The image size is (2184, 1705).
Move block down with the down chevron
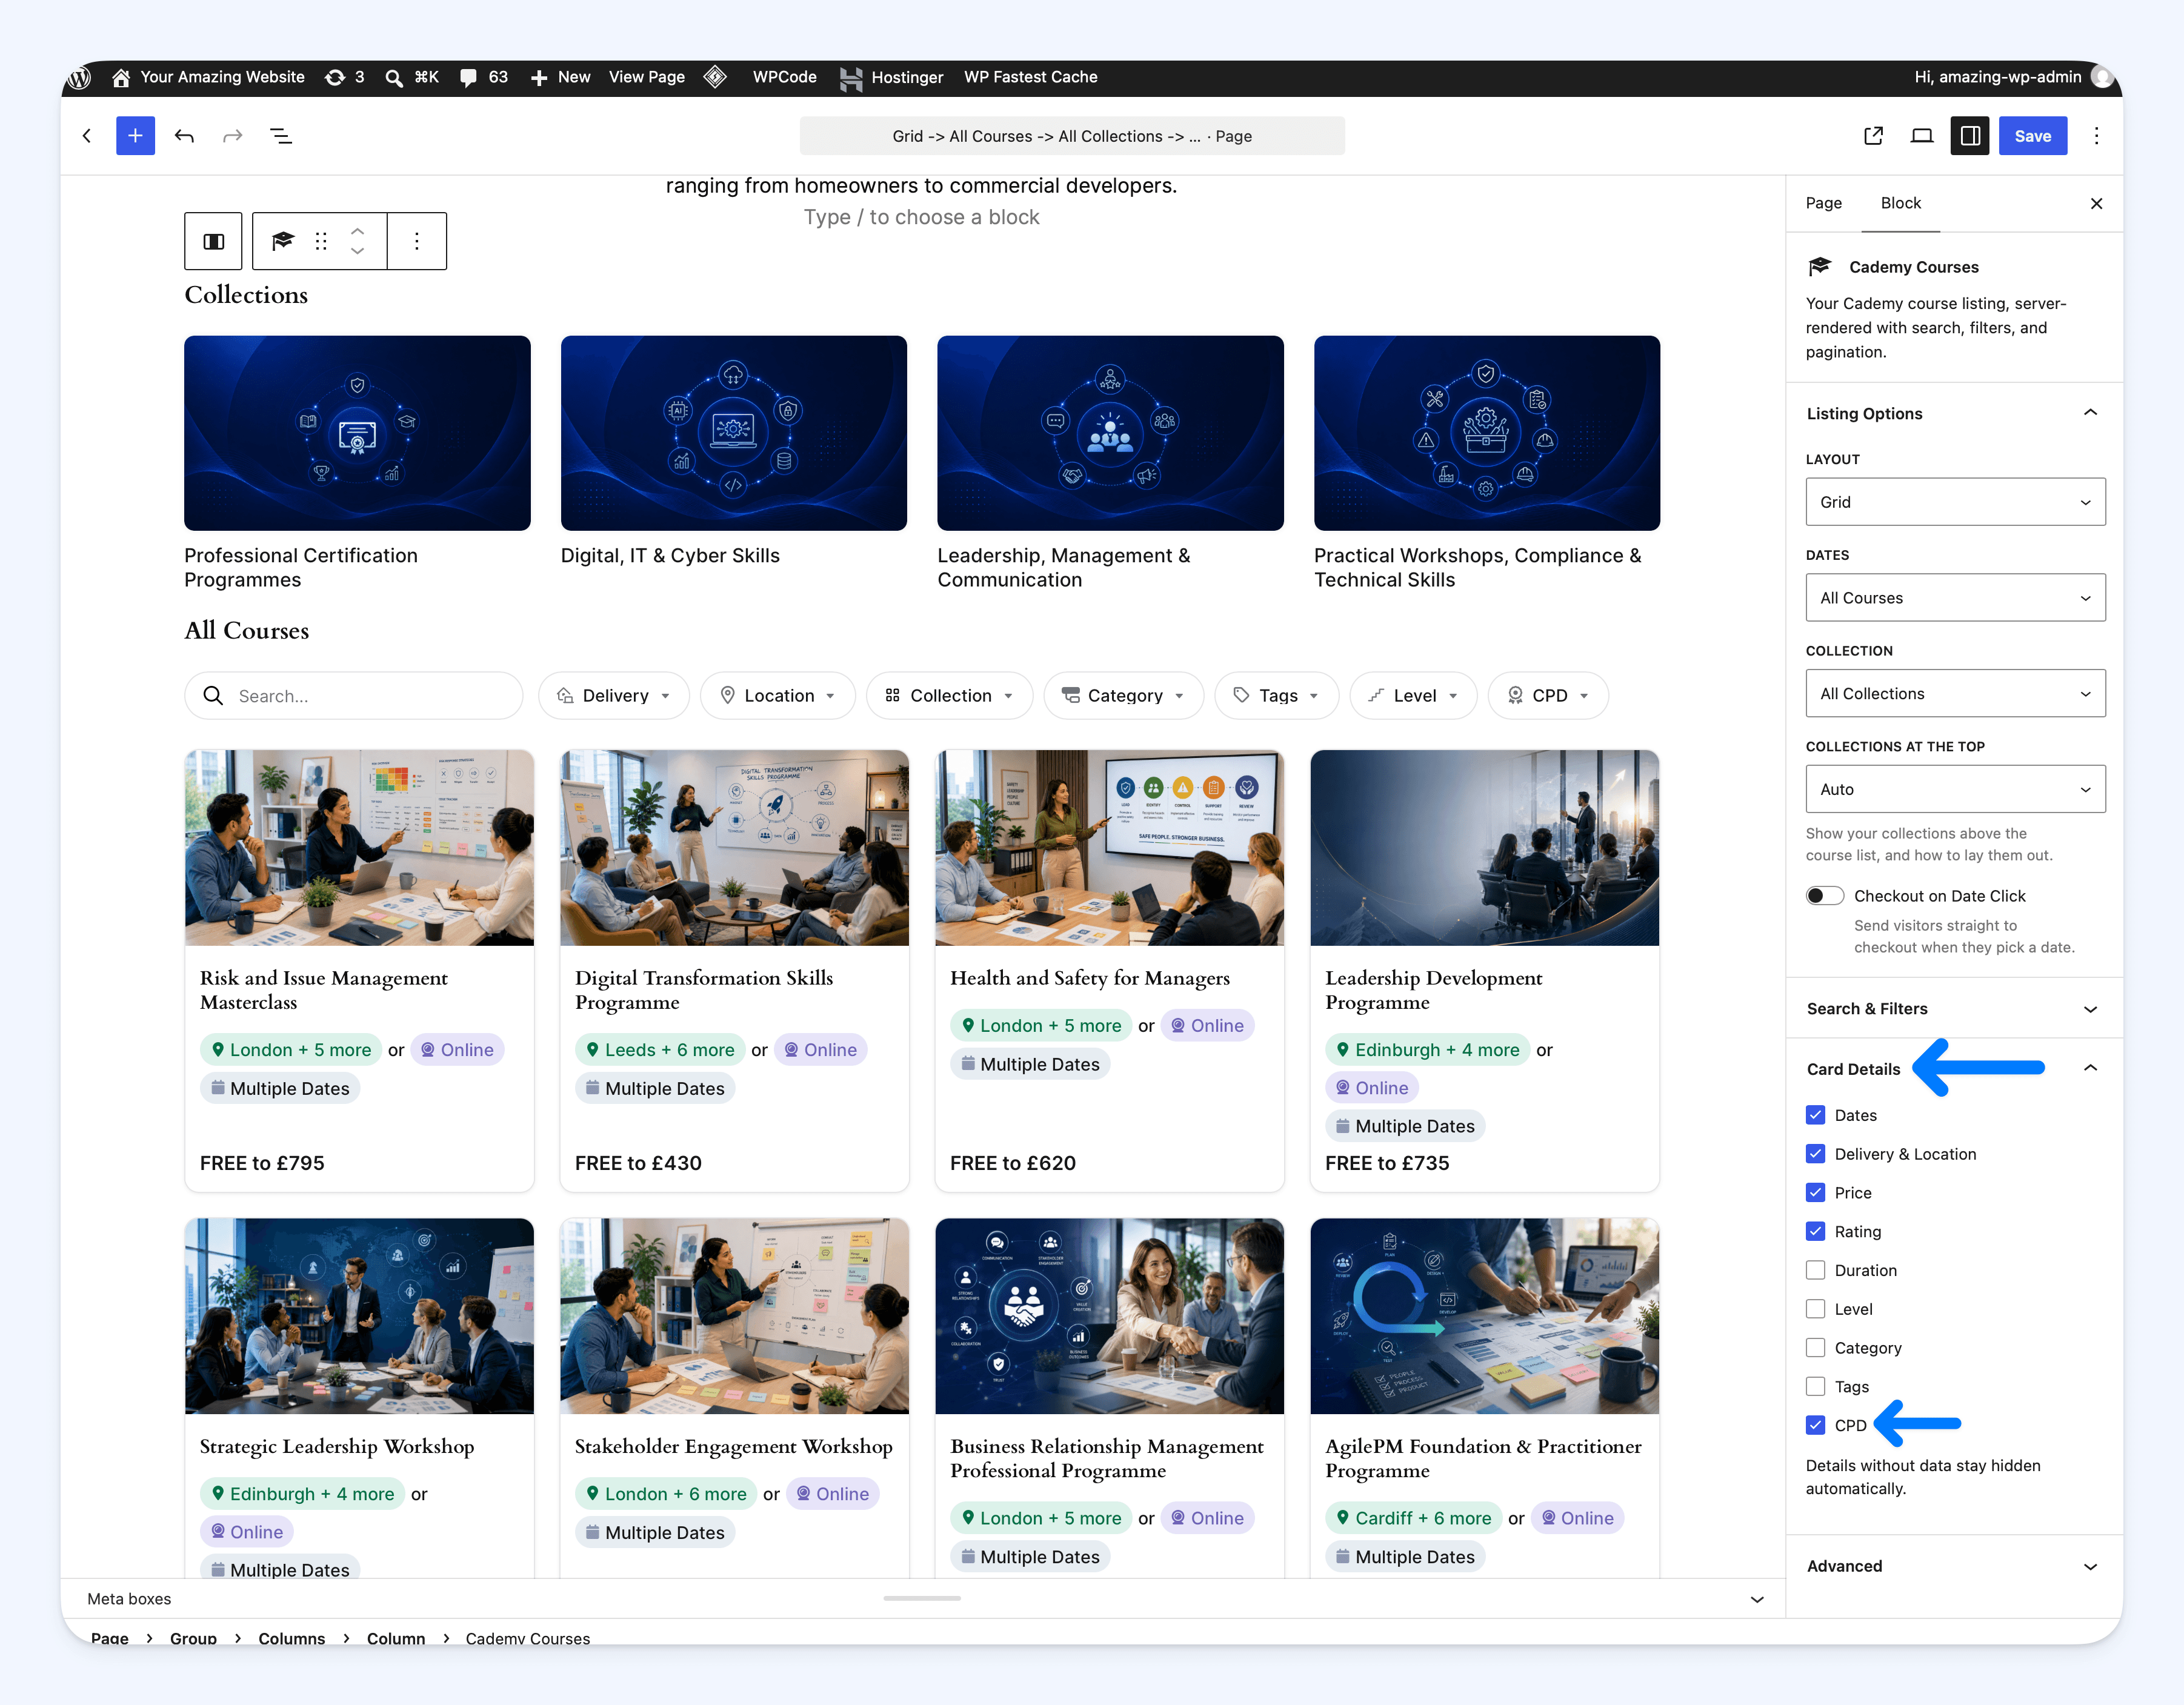coord(357,251)
